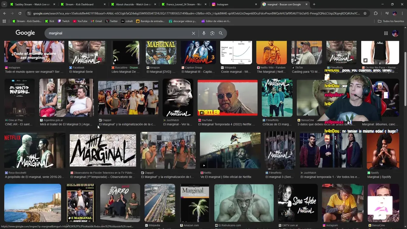Open the site info icon in address bar

[29, 13]
